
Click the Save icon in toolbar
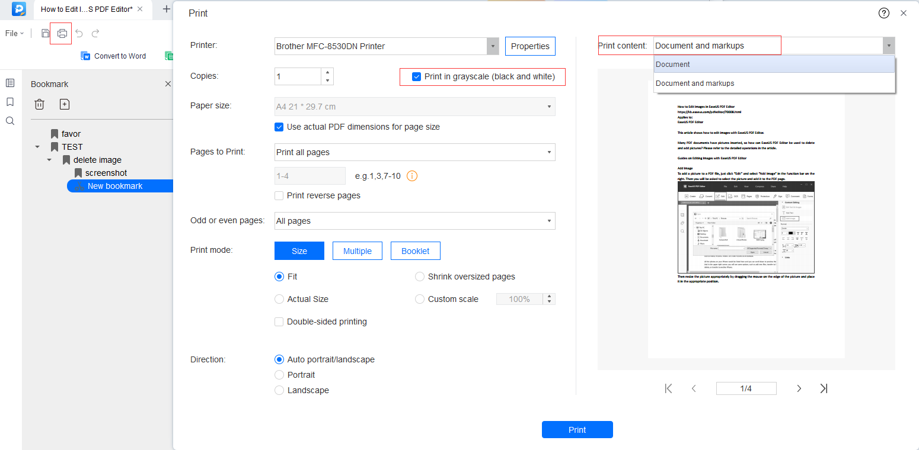pos(46,33)
